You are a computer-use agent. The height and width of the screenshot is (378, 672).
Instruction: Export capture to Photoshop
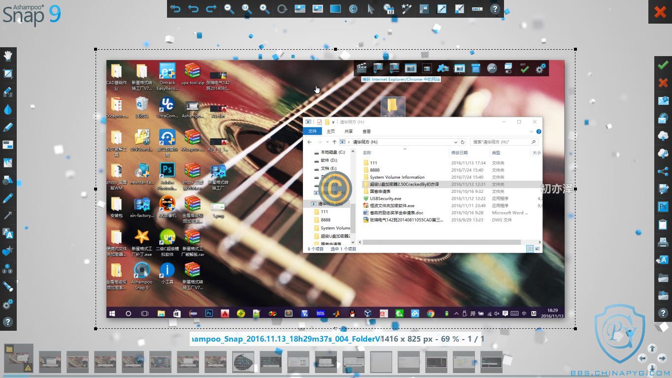pos(663,207)
